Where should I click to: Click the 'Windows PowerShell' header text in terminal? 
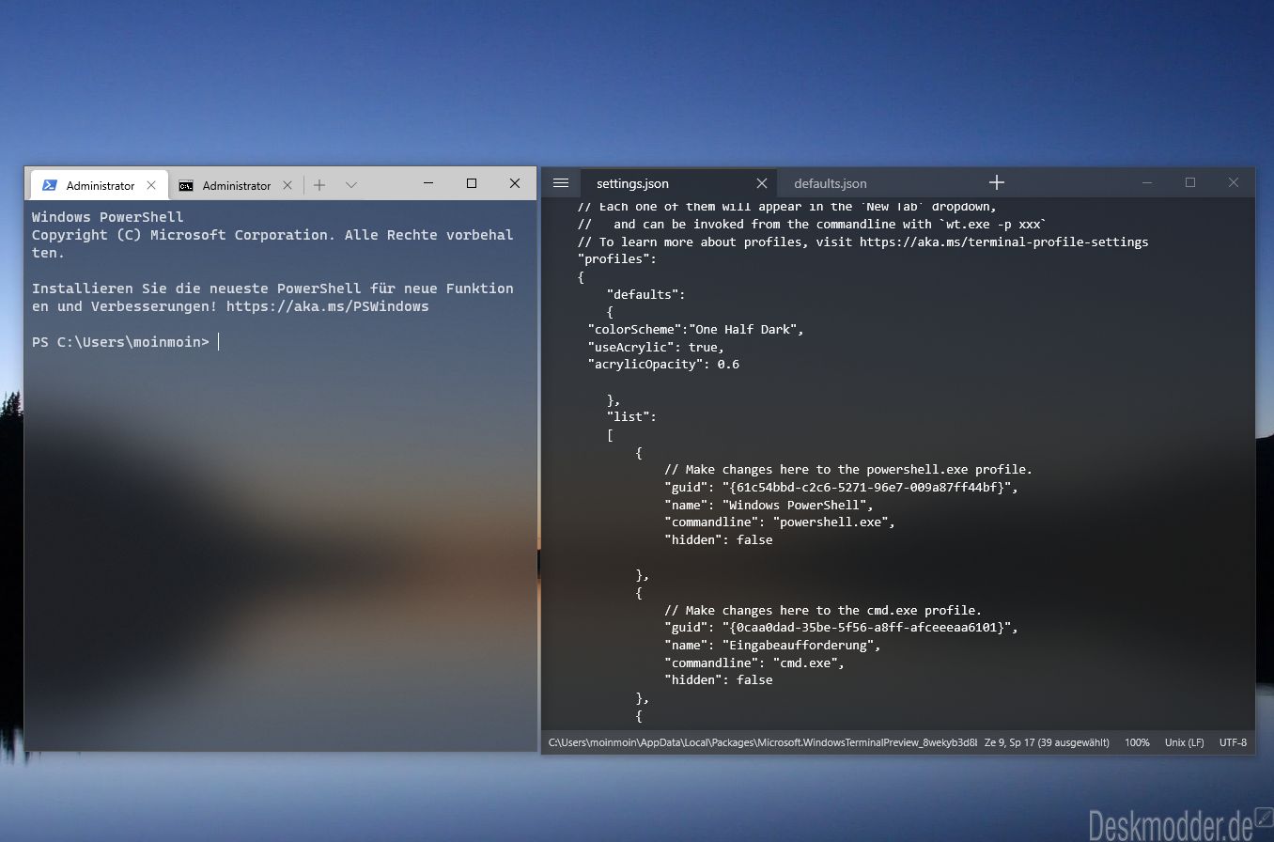coord(108,217)
